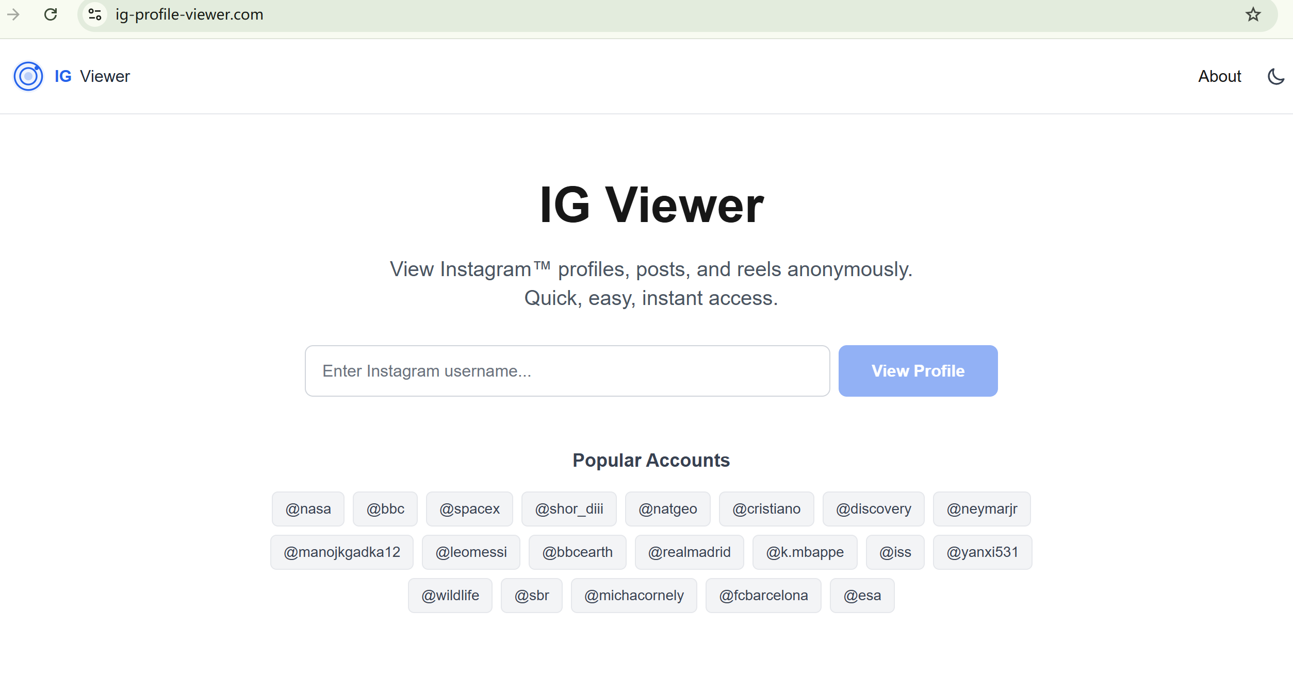This screenshot has height=696, width=1293.
Task: Open the @cristiano account
Action: [766, 508]
